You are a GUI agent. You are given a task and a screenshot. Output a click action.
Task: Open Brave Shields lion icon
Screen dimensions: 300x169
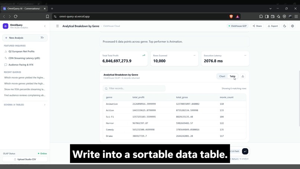(231, 16)
